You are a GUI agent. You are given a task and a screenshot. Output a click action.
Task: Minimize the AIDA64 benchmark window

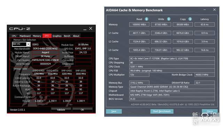pos(205,10)
